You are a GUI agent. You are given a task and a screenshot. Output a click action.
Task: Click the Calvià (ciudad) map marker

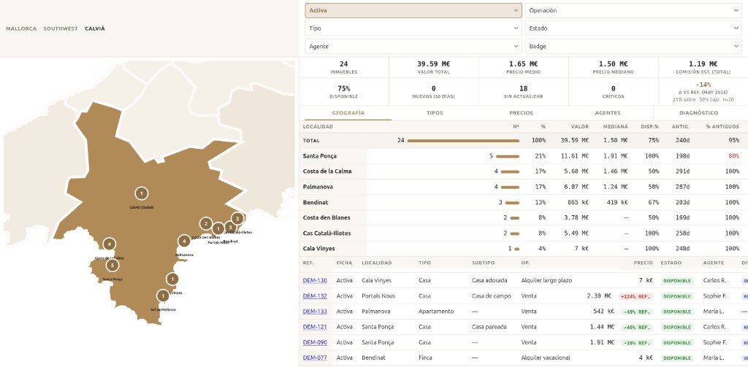141,193
